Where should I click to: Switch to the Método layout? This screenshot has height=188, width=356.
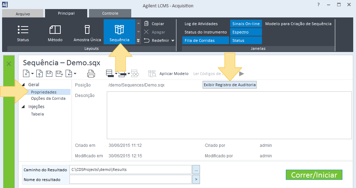point(55,33)
